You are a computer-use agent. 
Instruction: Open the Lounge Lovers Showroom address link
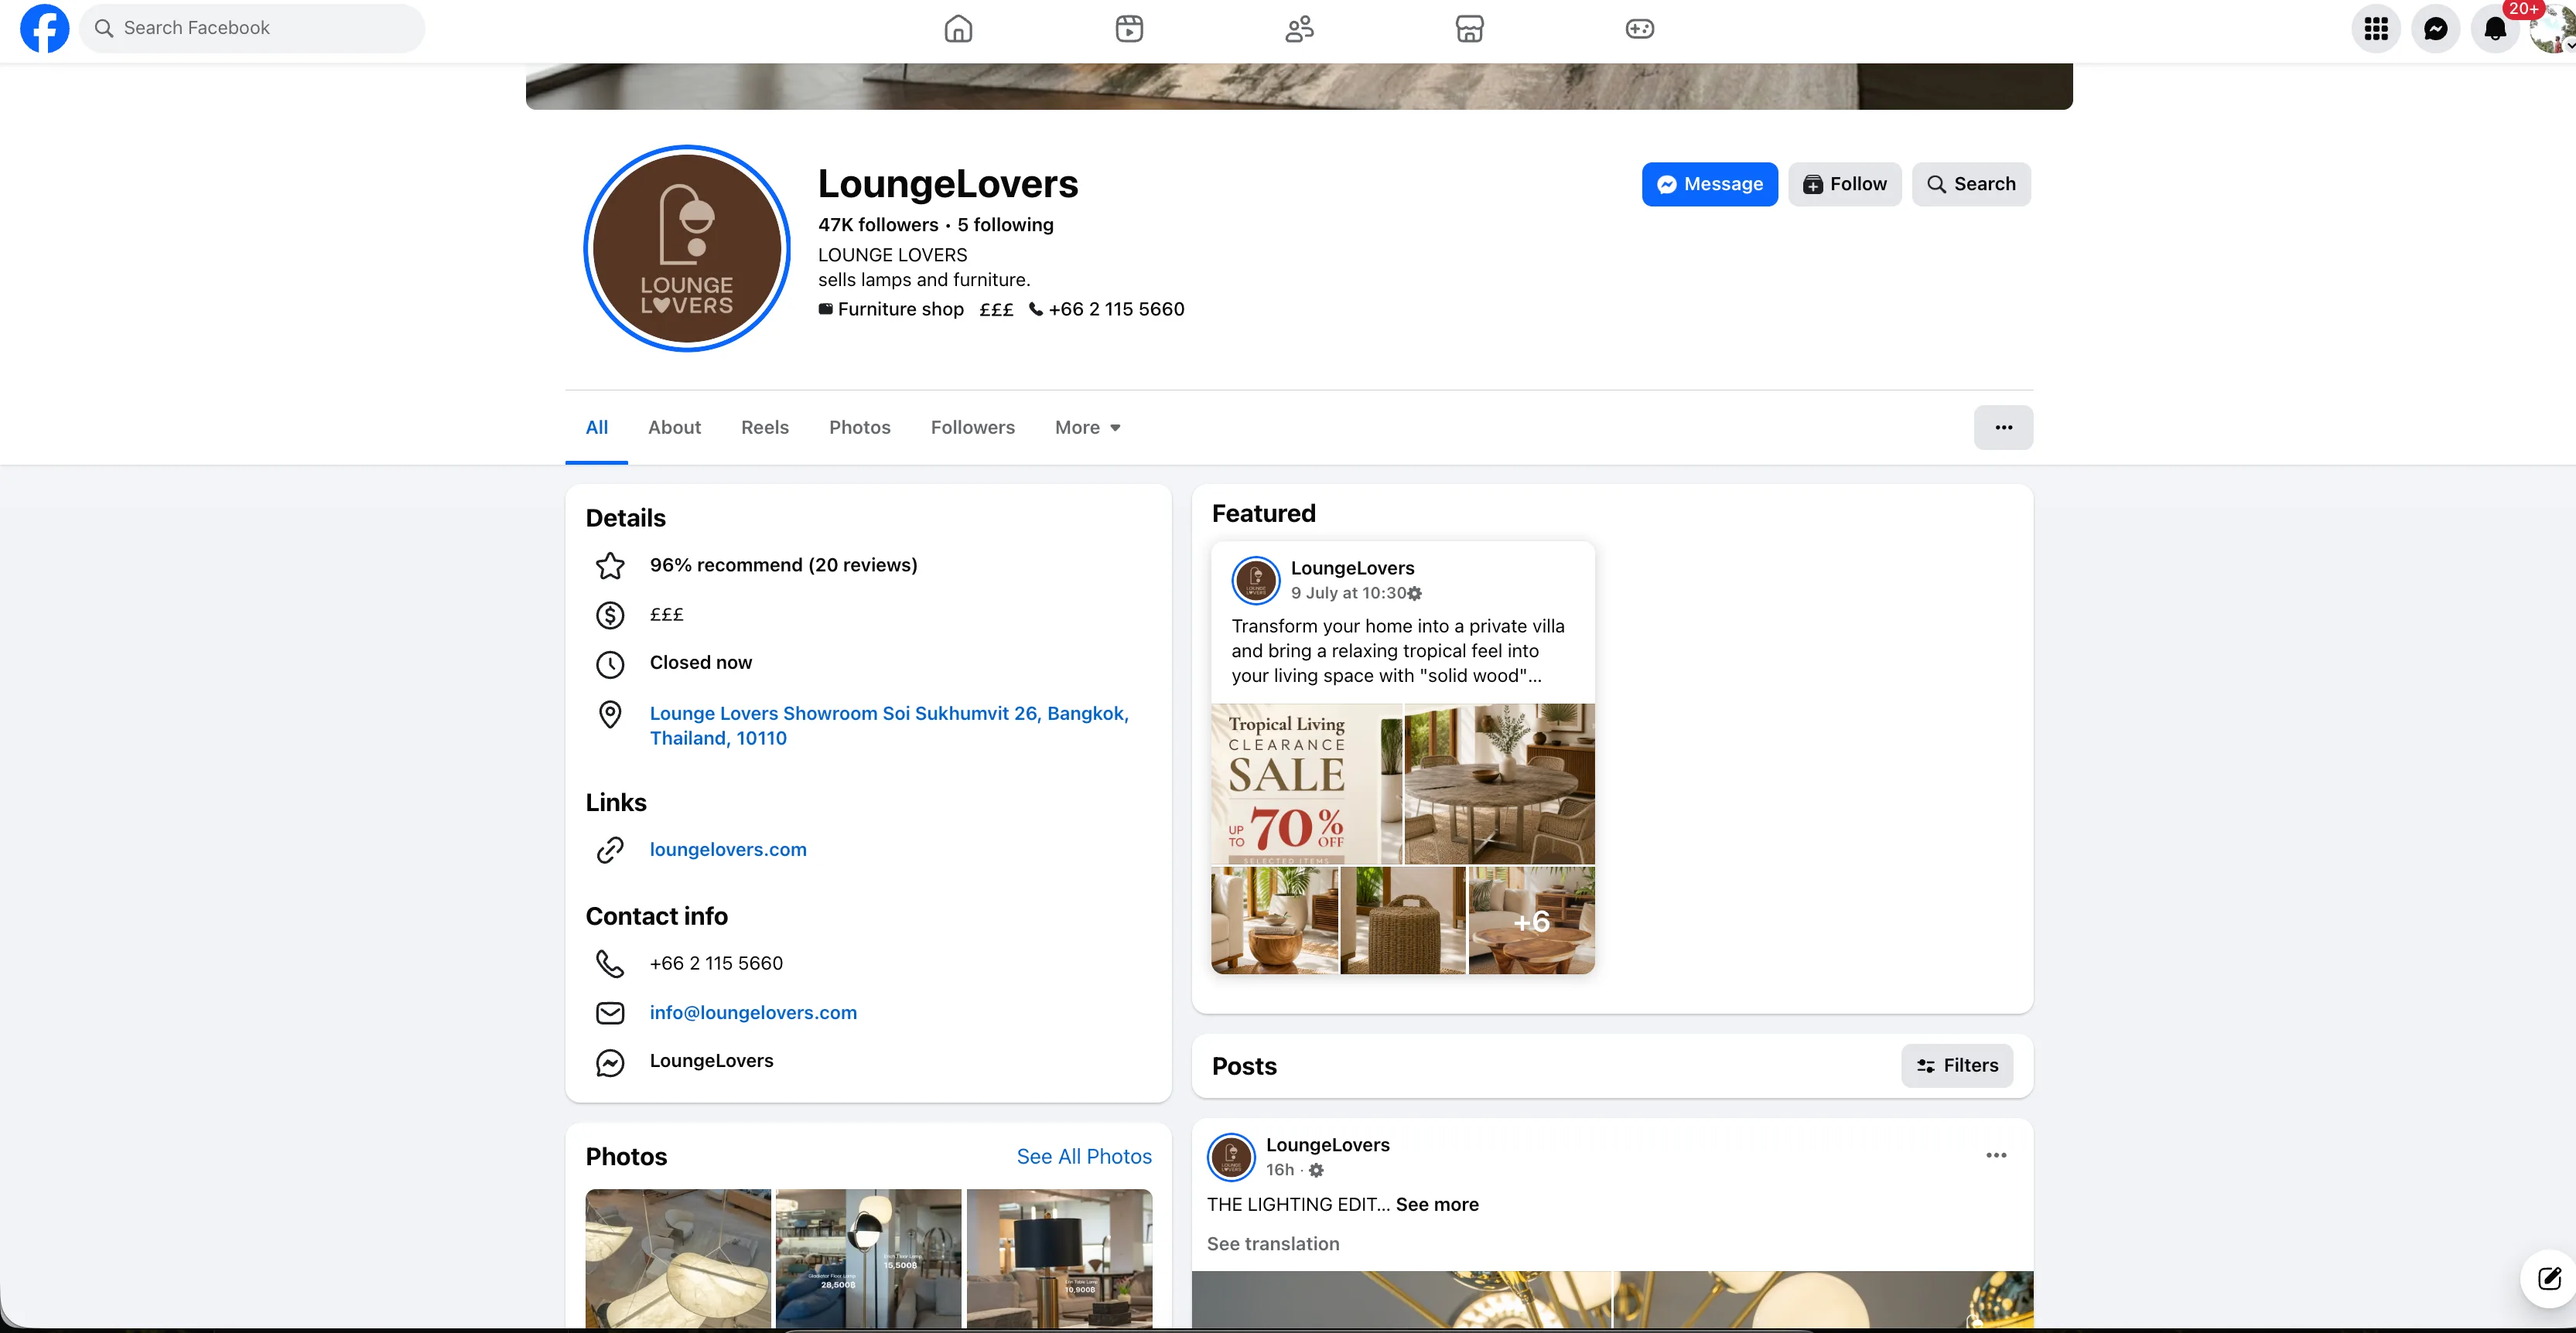(889, 725)
